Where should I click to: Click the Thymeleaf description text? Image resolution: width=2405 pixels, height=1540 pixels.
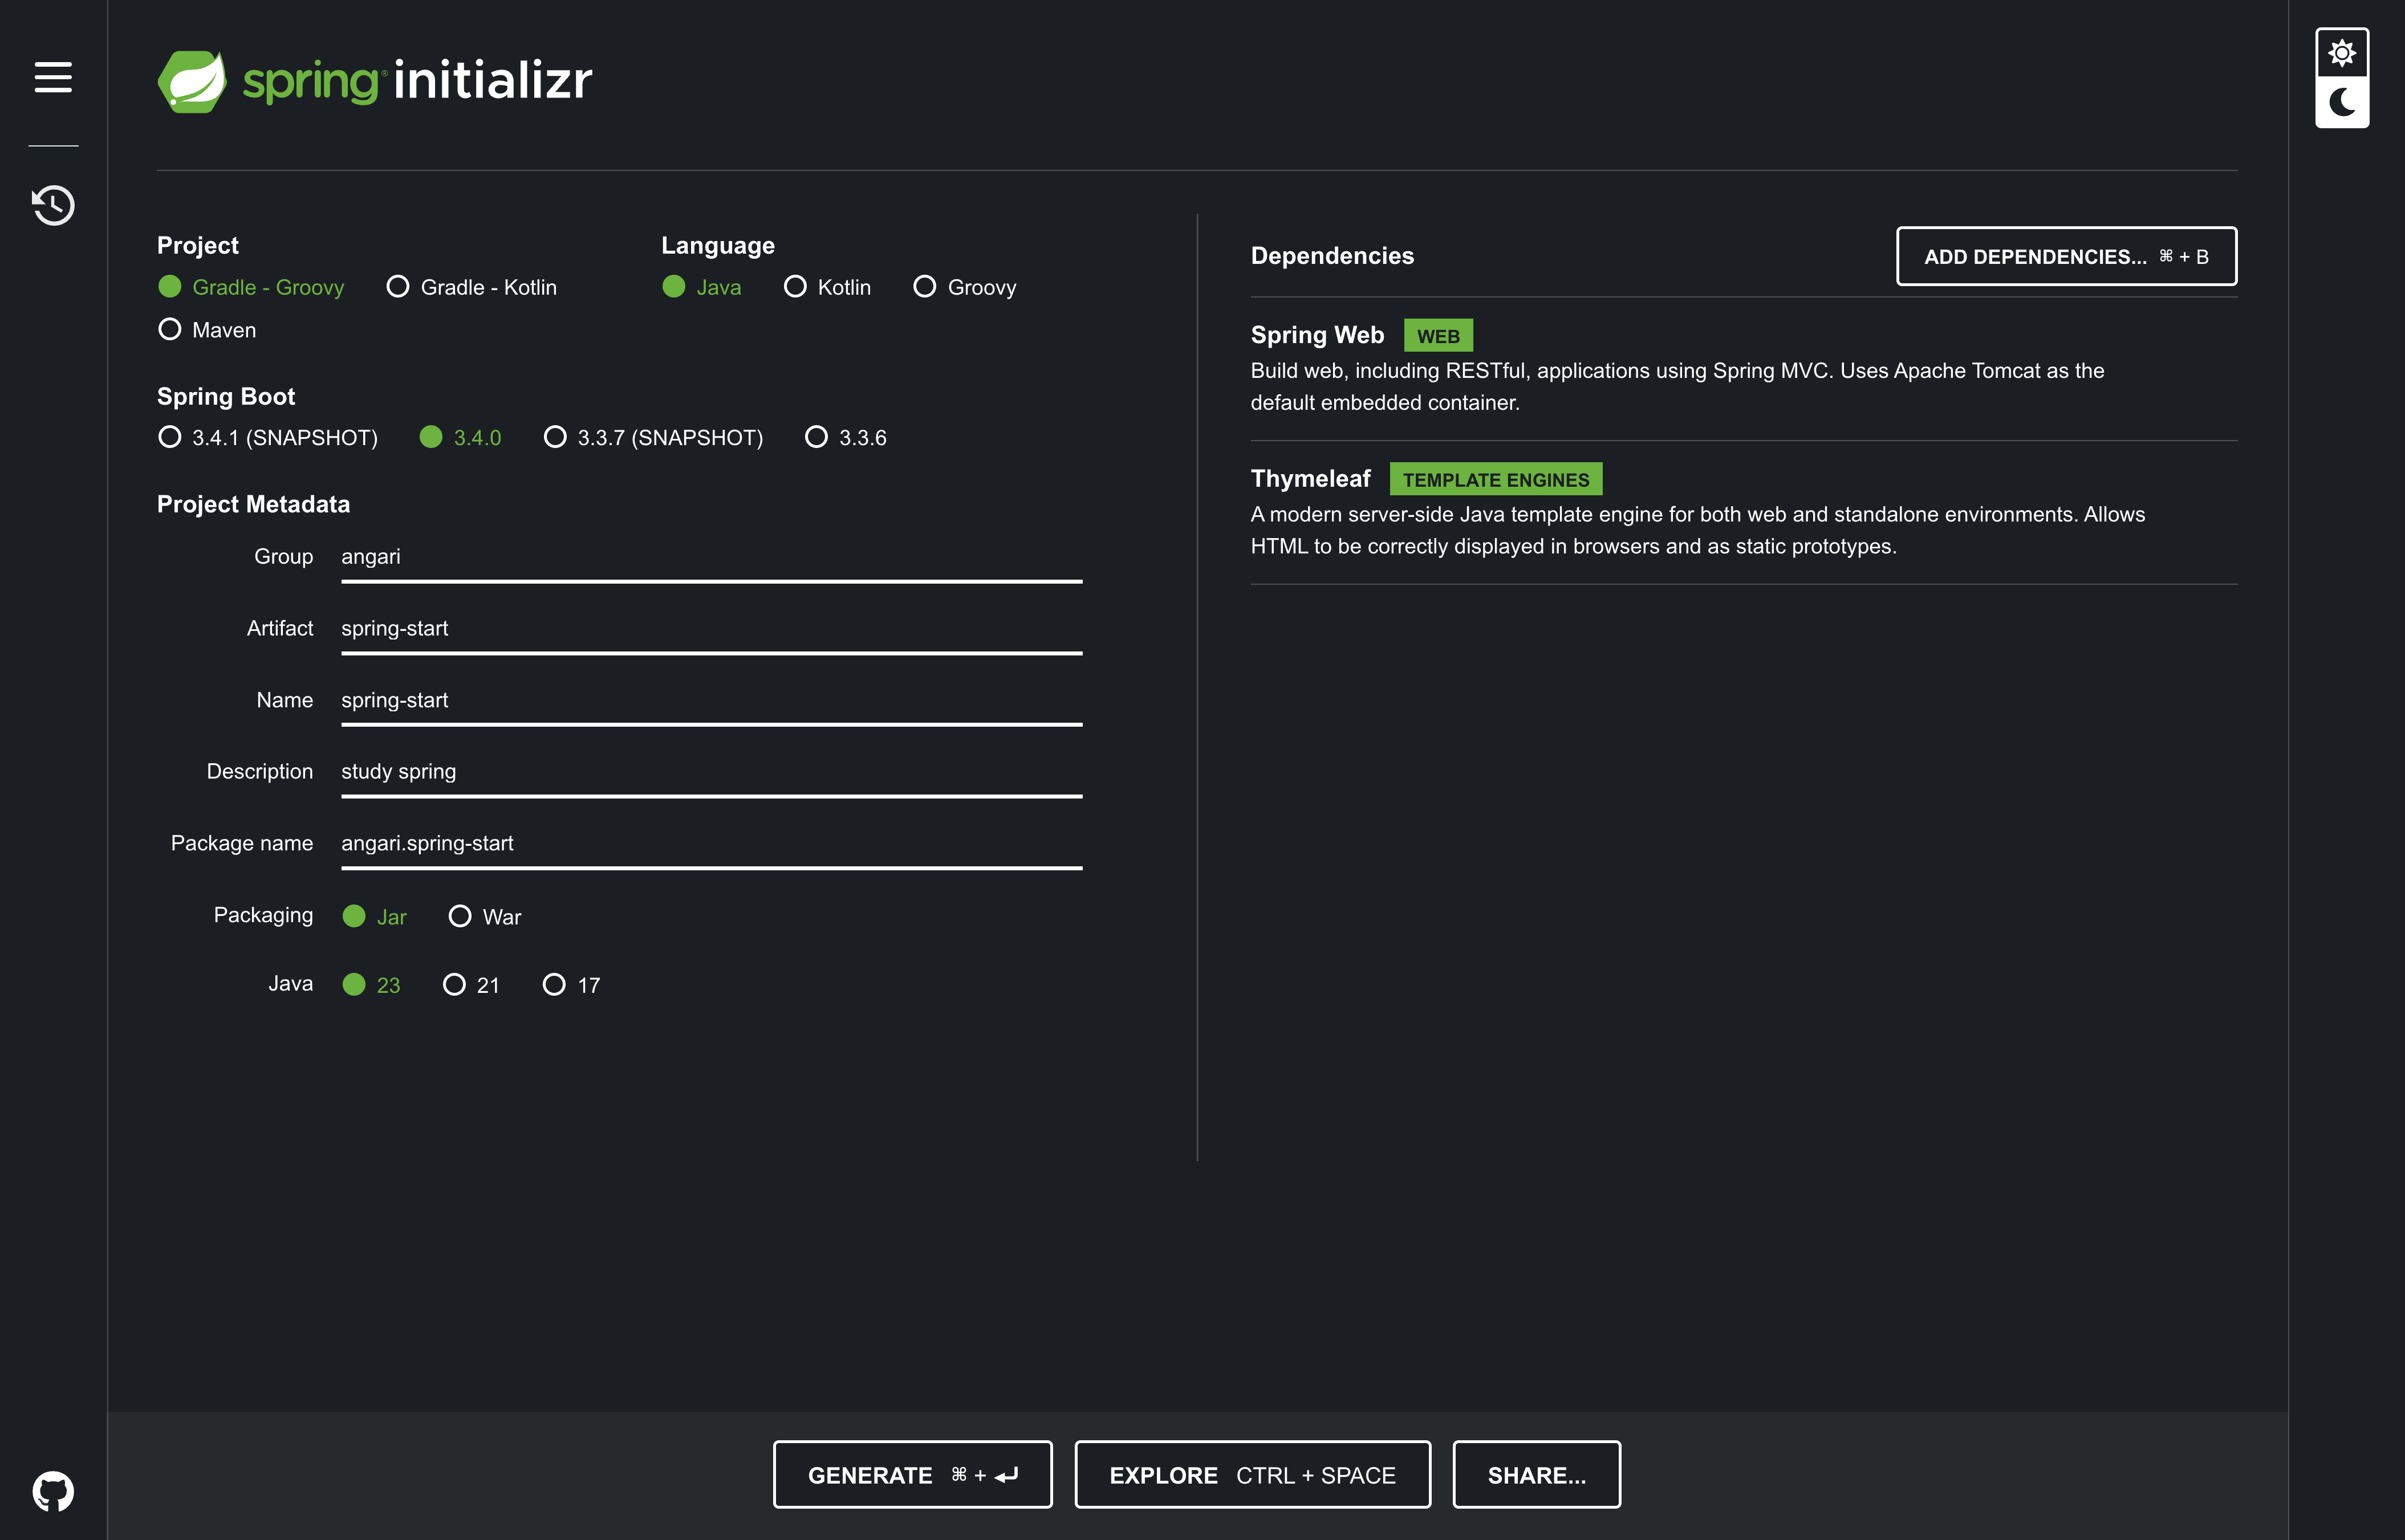pyautogui.click(x=1698, y=530)
